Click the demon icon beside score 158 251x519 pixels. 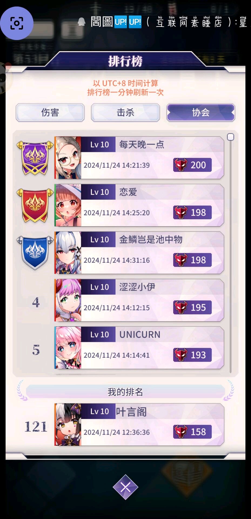(x=181, y=432)
